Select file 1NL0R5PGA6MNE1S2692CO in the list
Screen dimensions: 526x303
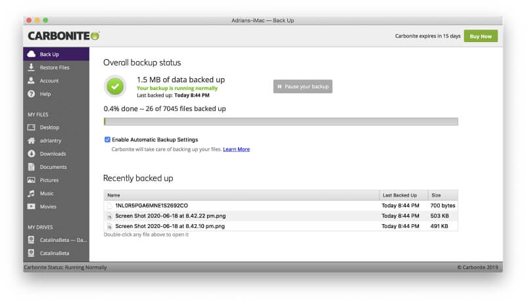tap(281, 206)
